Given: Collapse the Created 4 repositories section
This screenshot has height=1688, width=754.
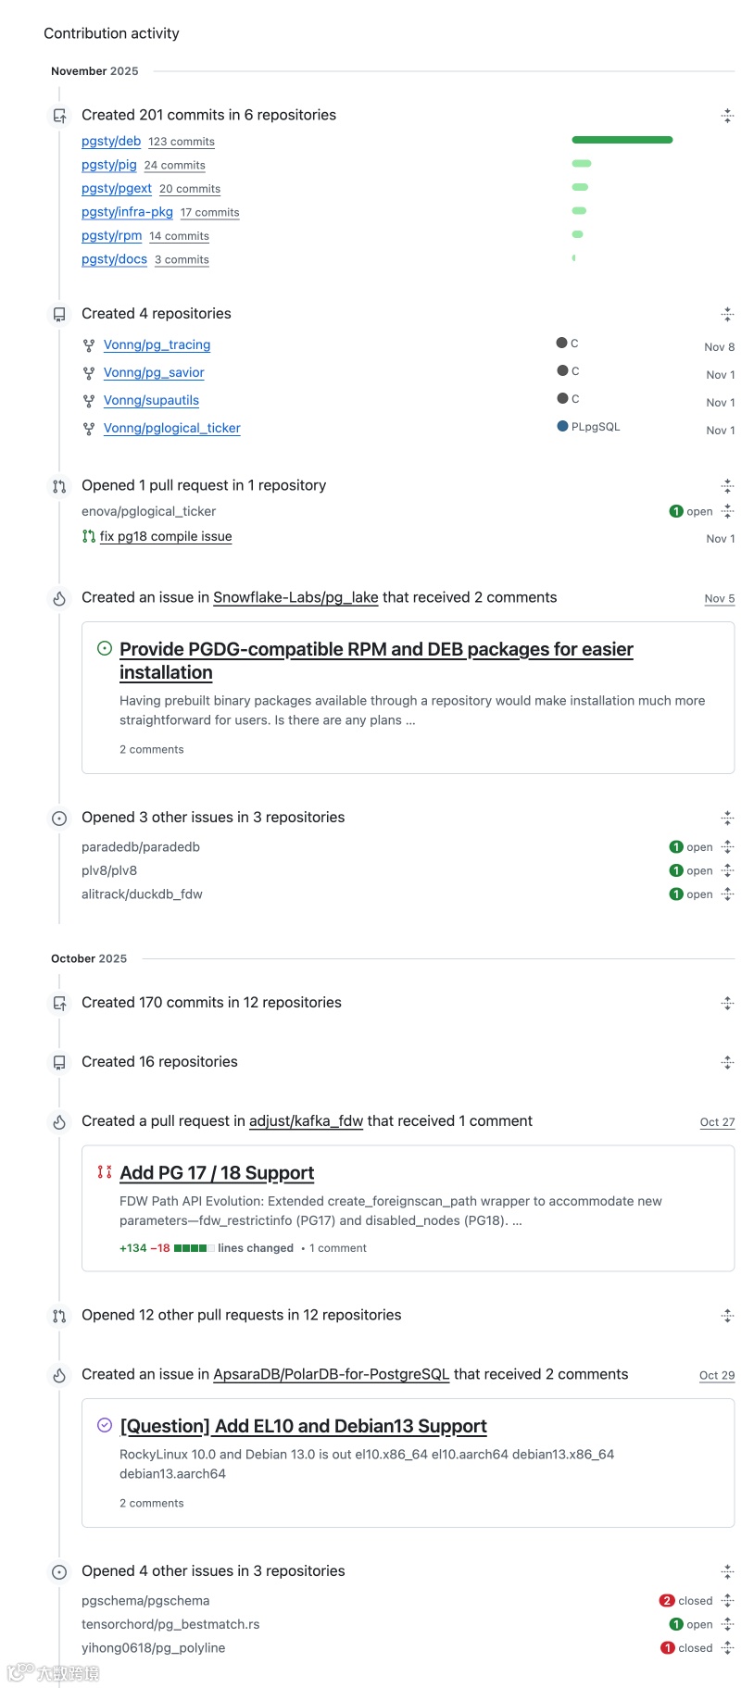Looking at the screenshot, I should pos(727,315).
